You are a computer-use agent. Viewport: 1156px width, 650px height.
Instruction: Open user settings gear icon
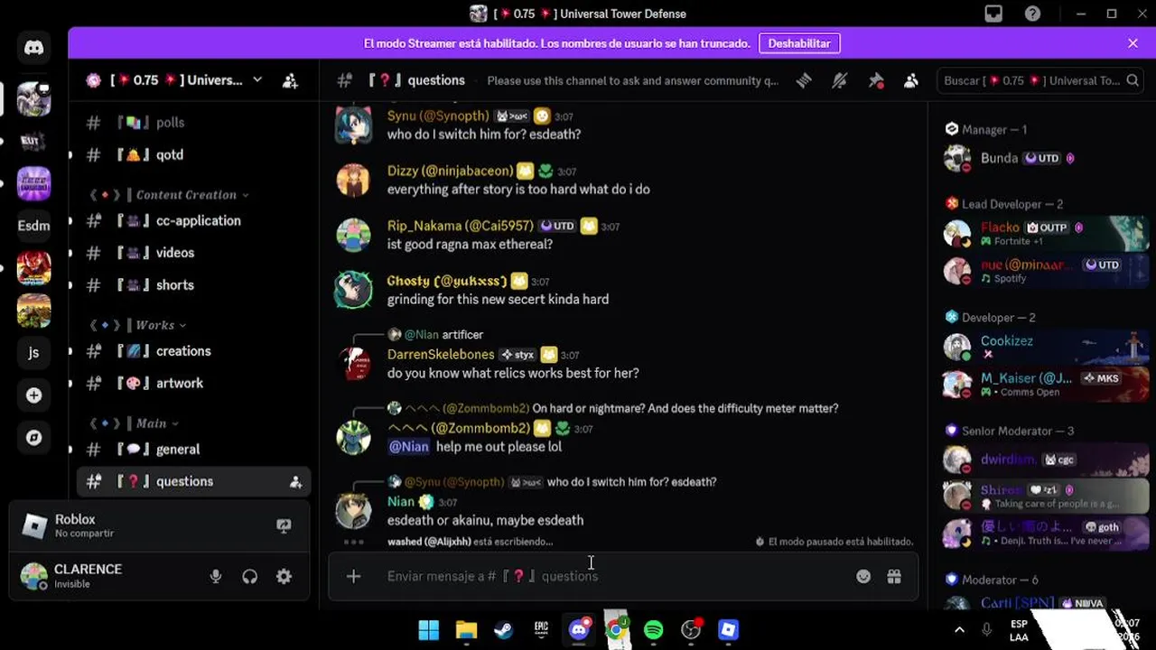pos(284,576)
